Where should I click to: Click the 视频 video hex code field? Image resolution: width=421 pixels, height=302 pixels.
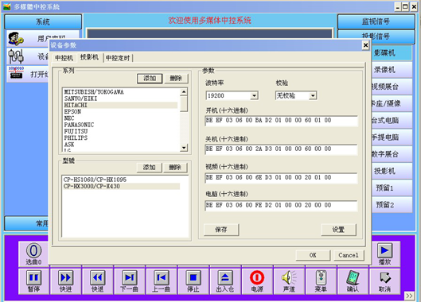pyautogui.click(x=281, y=177)
